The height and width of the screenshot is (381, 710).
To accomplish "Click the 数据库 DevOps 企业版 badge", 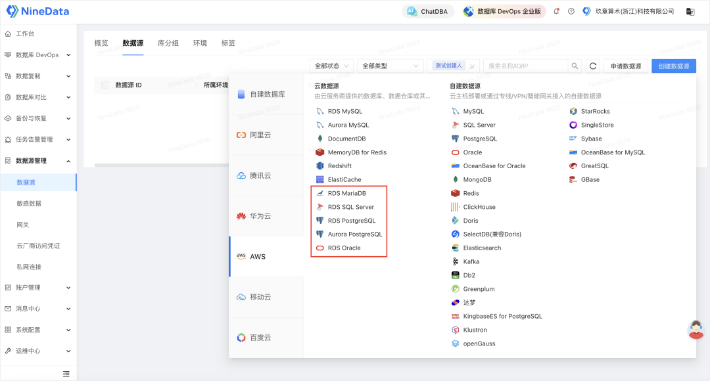I will [x=503, y=12].
